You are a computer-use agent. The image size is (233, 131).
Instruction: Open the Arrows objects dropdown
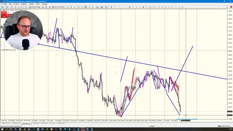pyautogui.click(x=150, y=7)
